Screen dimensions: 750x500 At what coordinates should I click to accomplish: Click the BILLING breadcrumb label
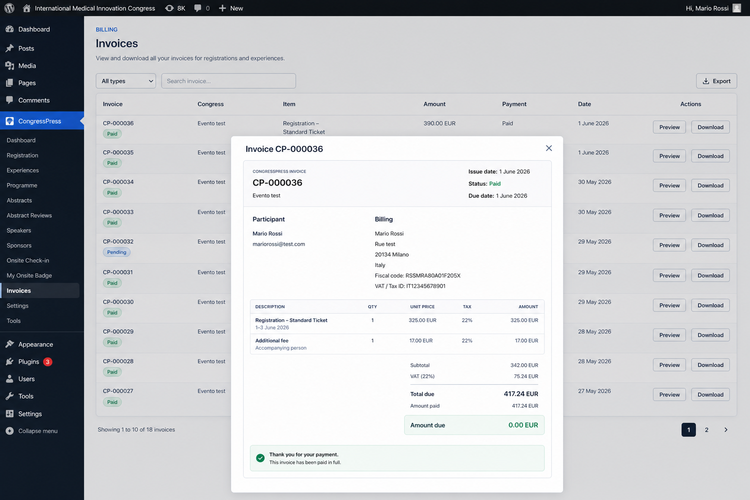[x=106, y=30]
